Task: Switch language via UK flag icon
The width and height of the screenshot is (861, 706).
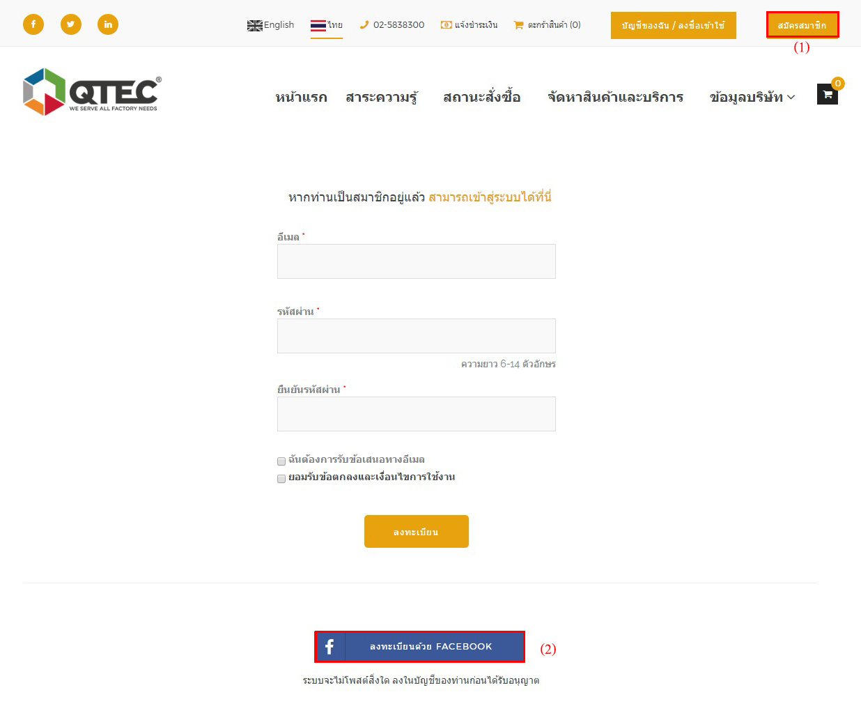Action: coord(255,26)
